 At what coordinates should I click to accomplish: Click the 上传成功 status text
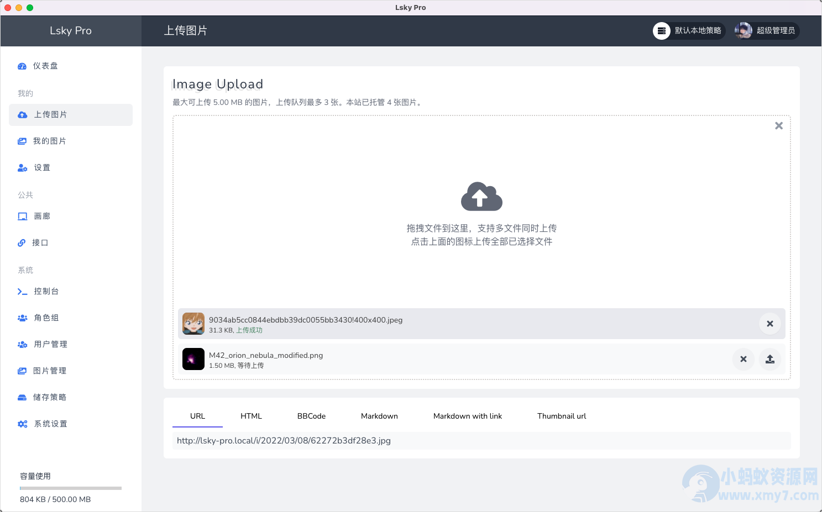249,330
